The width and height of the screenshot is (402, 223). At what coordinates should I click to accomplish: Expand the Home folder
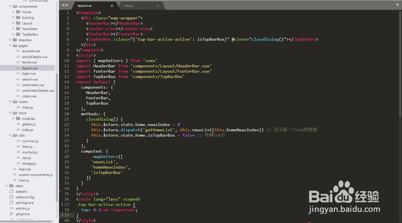13,12
